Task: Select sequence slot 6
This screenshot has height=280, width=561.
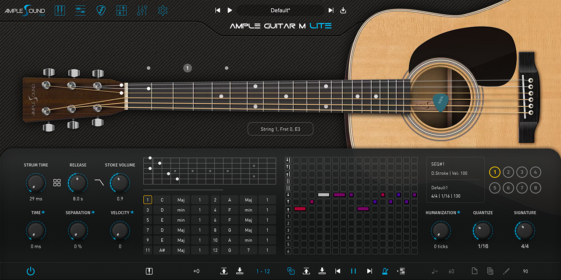Action: (x=508, y=188)
